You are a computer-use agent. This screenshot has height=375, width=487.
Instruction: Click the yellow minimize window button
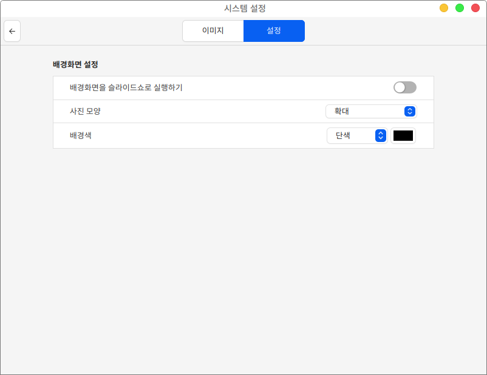pos(444,8)
